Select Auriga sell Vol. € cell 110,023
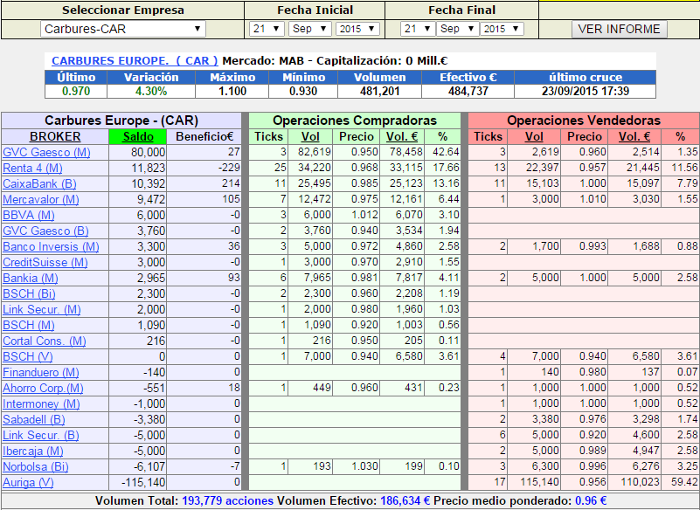Screen dimensions: 700x510 click(x=634, y=482)
